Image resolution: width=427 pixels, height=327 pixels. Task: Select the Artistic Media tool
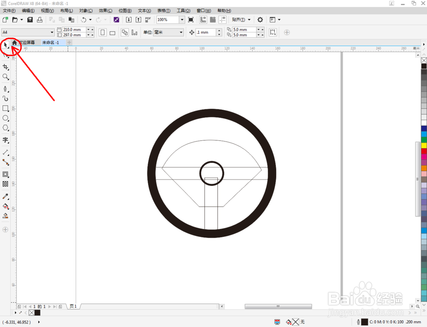click(6, 98)
